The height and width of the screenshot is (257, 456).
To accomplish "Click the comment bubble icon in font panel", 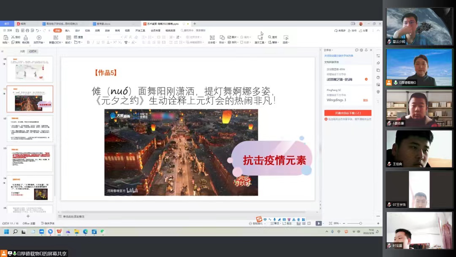I will pyautogui.click(x=356, y=50).
